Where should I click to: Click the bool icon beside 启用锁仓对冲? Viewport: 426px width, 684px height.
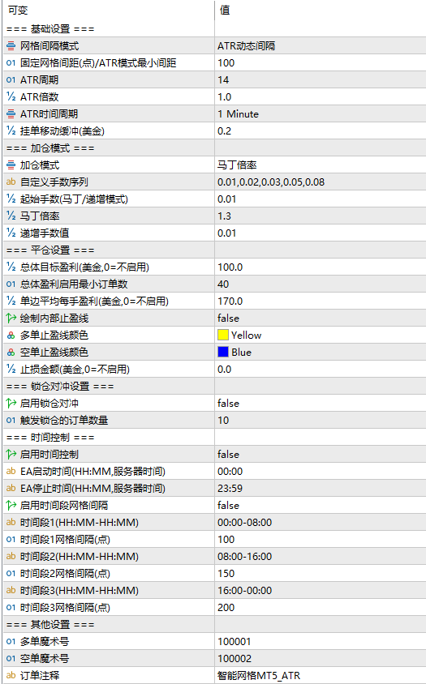click(11, 403)
